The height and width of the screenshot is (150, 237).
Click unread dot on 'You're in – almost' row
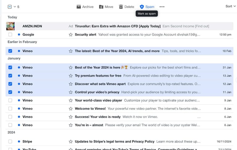click(19, 125)
